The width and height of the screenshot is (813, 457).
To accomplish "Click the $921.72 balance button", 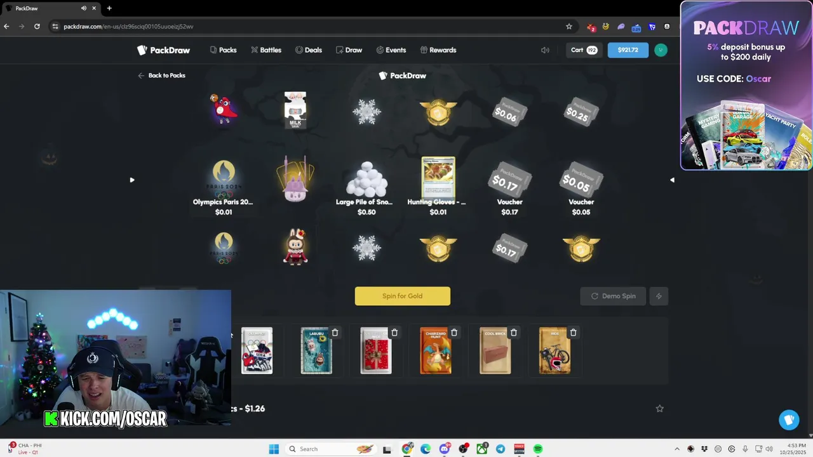I will 628,50.
